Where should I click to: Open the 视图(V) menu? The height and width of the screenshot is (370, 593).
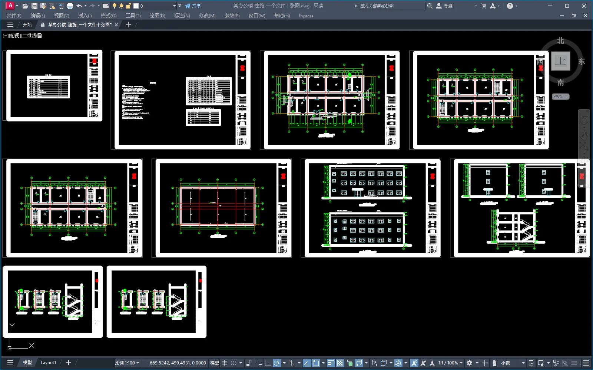coord(62,16)
